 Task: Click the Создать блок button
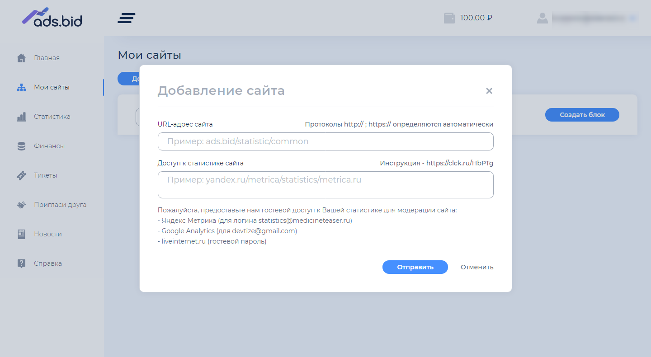click(582, 114)
